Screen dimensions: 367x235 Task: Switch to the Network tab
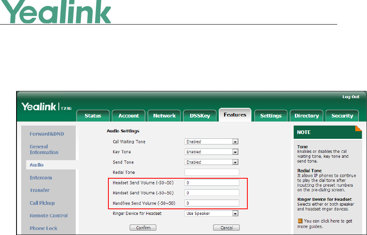(164, 116)
